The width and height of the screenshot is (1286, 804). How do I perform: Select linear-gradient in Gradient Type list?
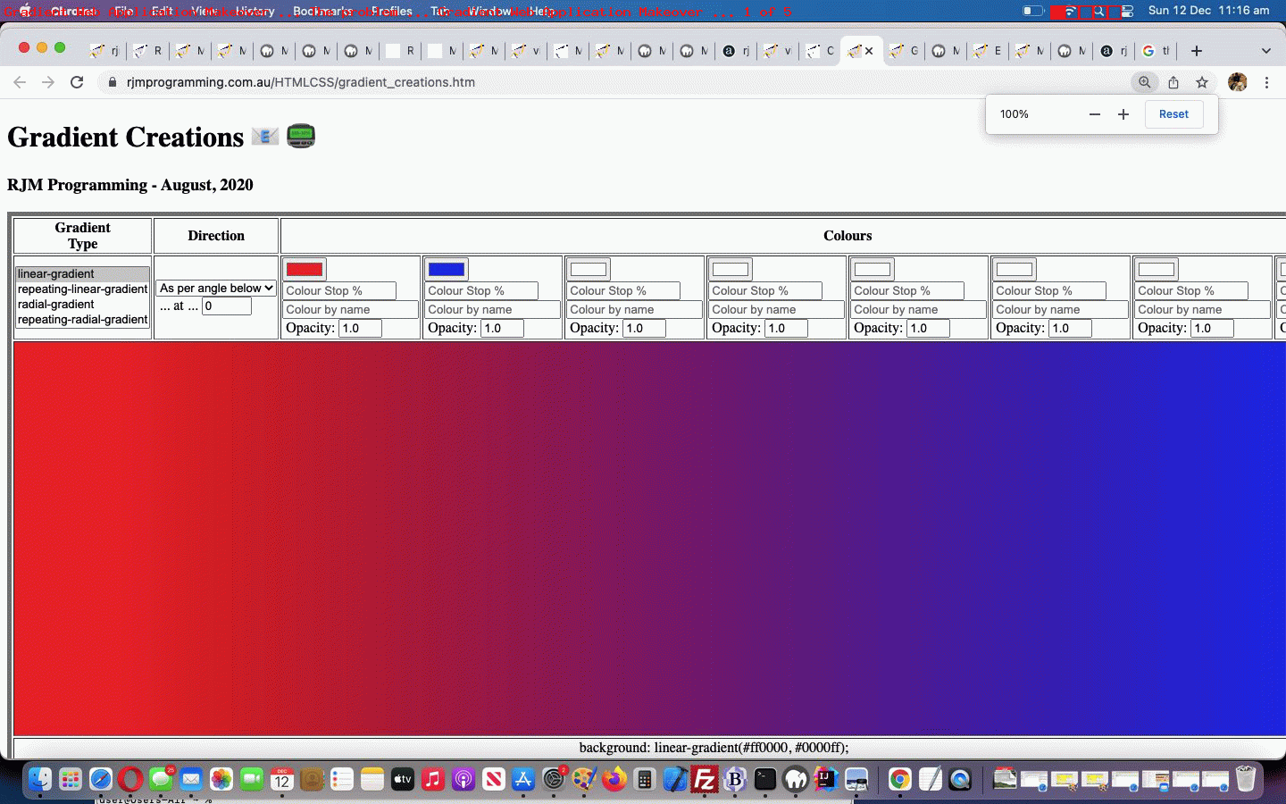[x=82, y=273]
